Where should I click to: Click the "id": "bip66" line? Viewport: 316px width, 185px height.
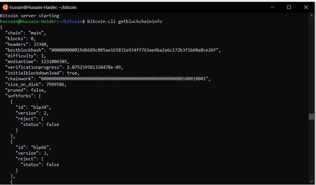33,147
